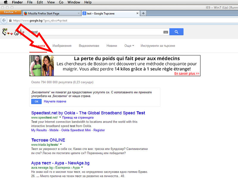Select the Видеоклипове search tab

89,46
